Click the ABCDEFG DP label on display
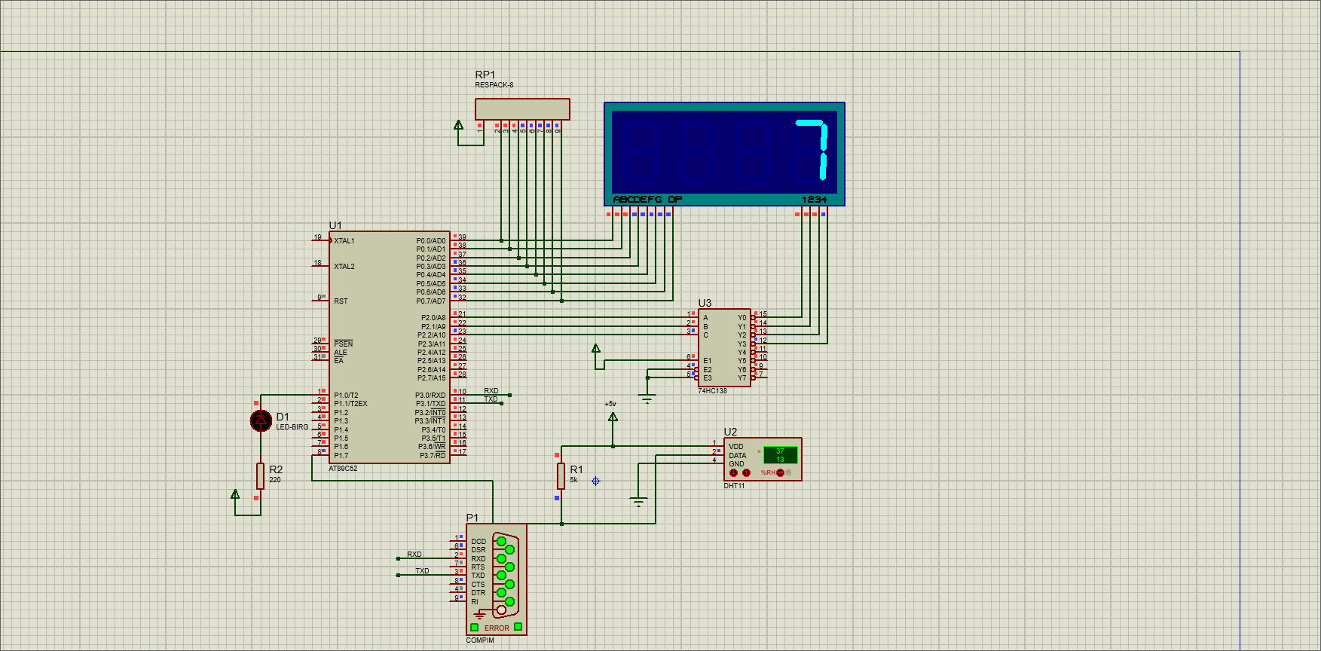1321x651 pixels. pyautogui.click(x=647, y=200)
